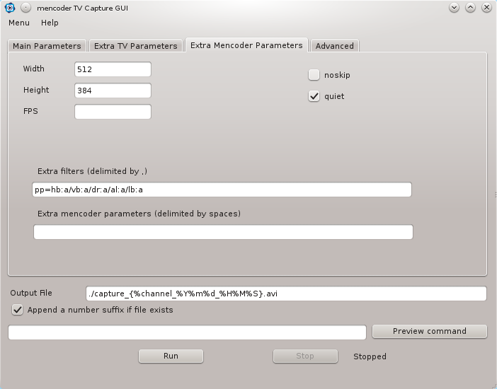
Task: Click the Width input field
Action: click(113, 69)
